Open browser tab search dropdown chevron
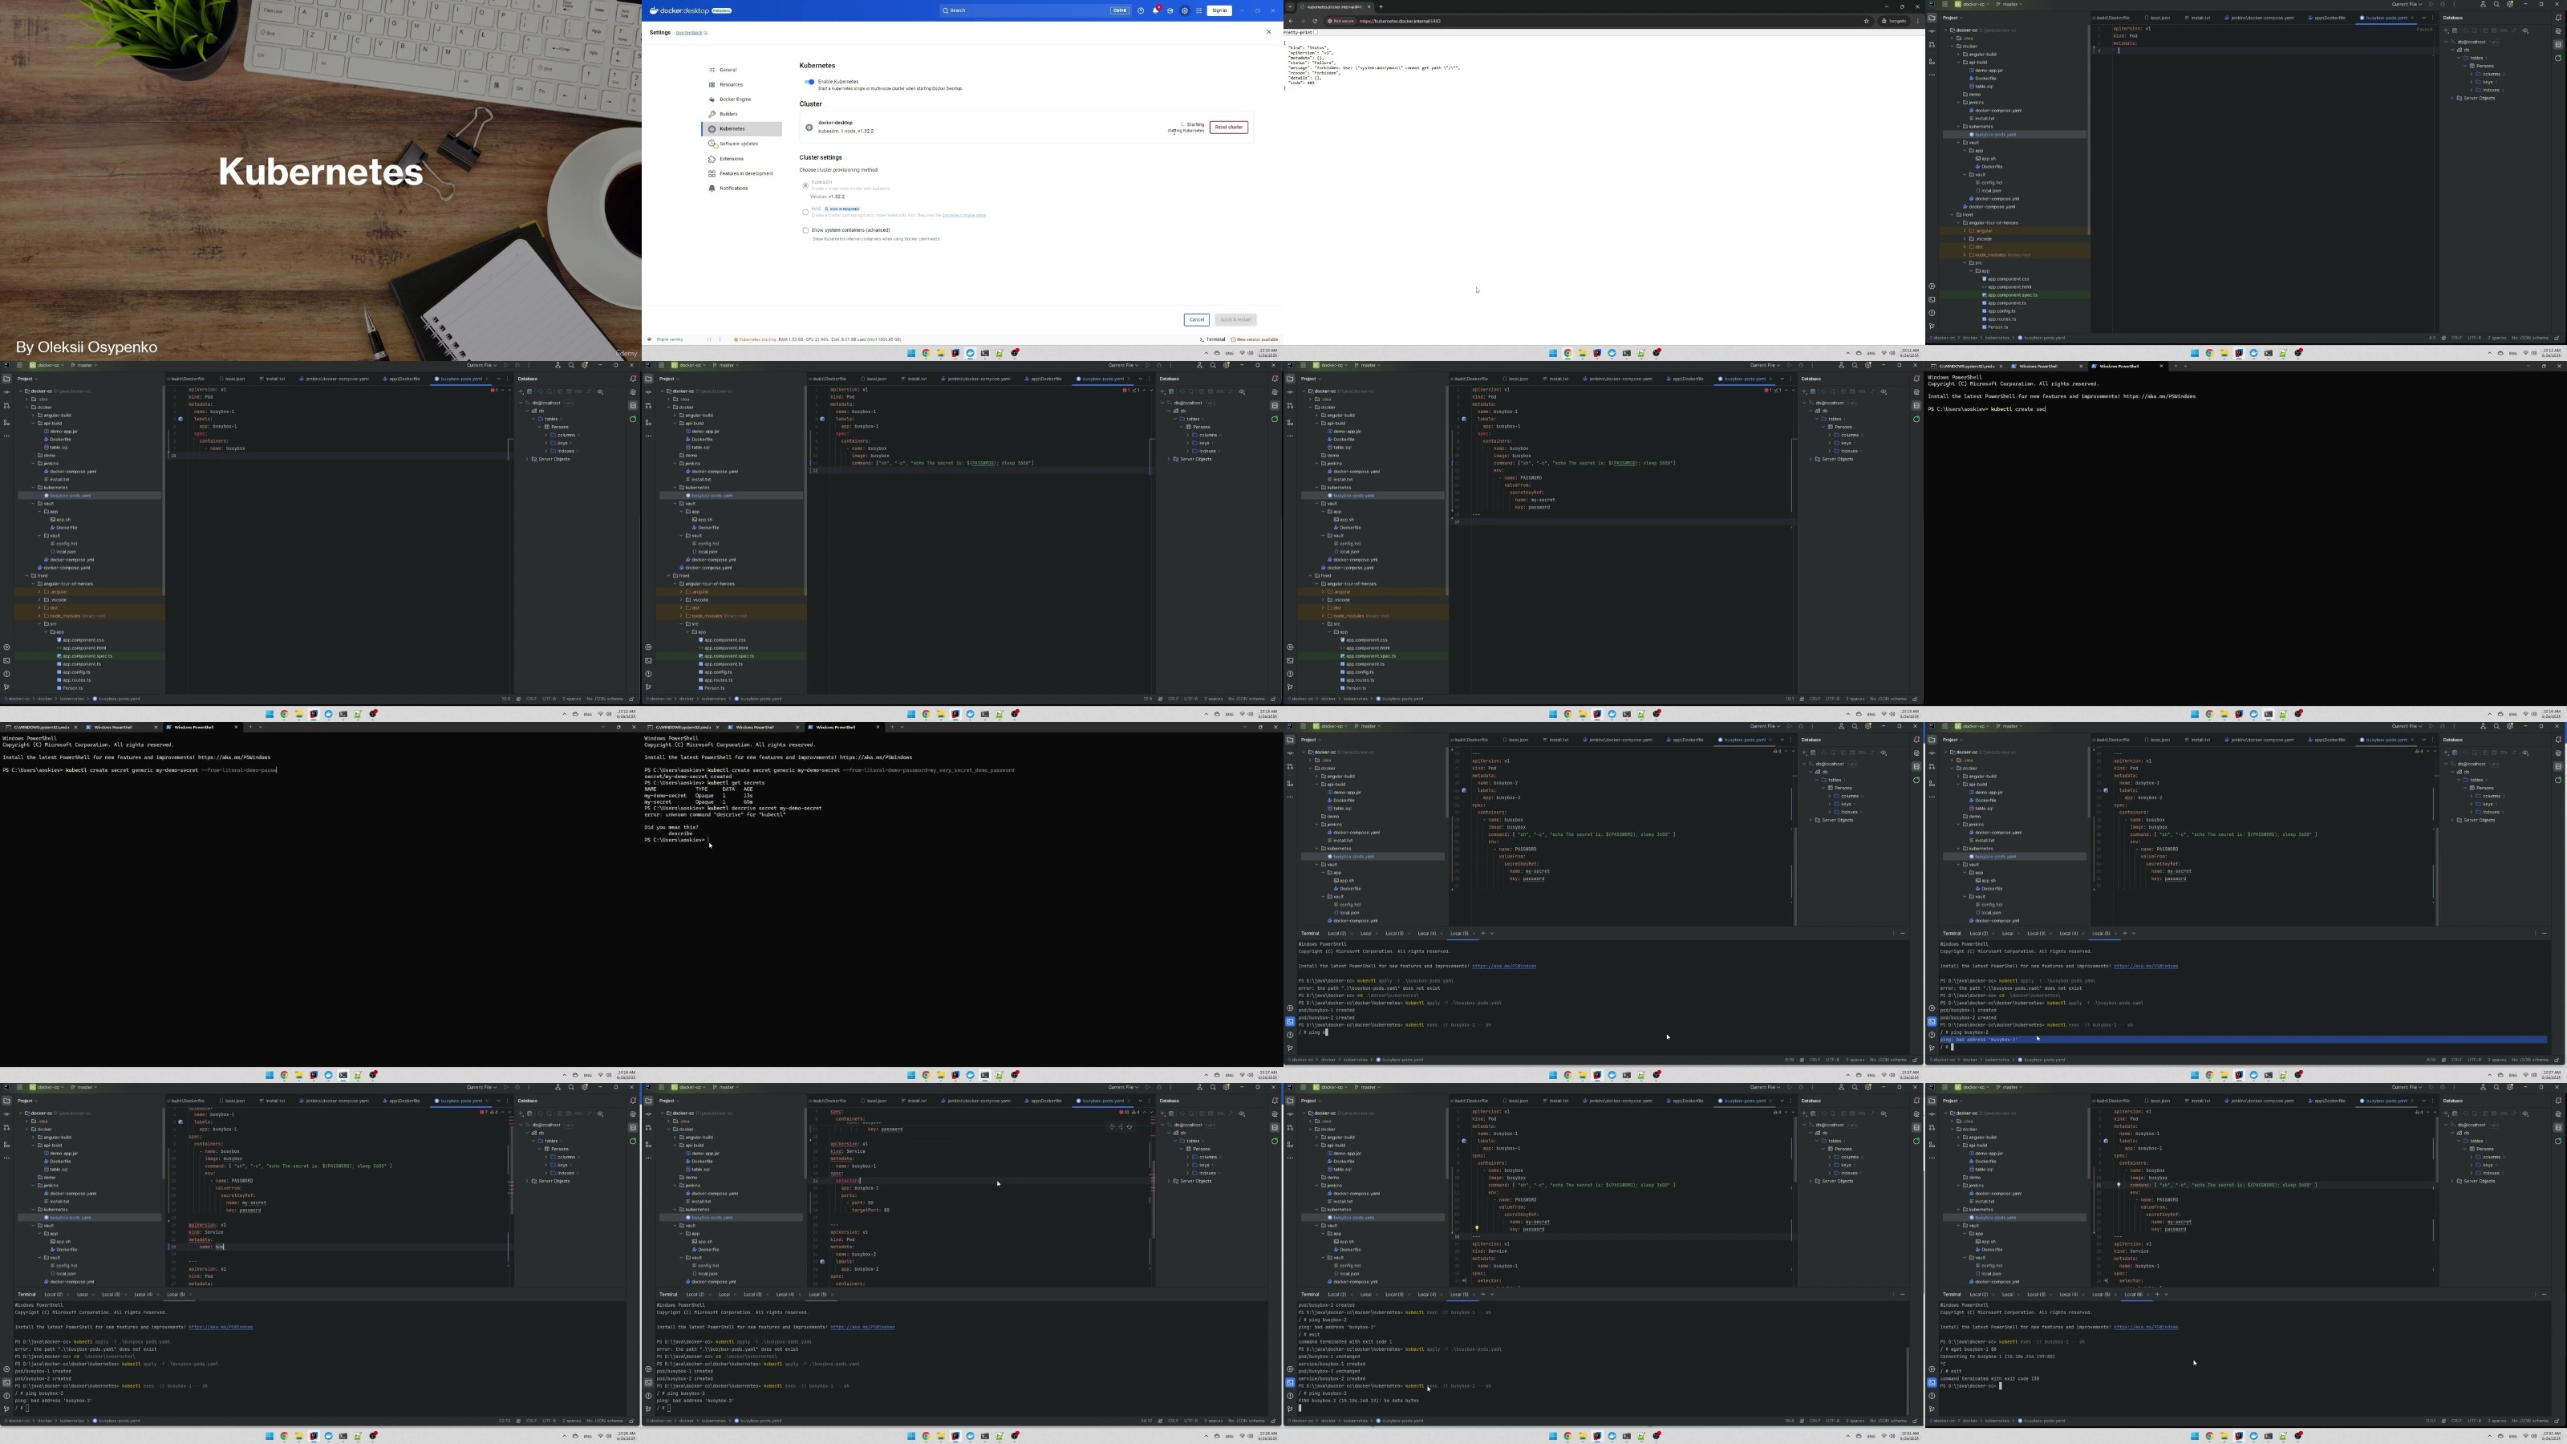 tap(1291, 7)
